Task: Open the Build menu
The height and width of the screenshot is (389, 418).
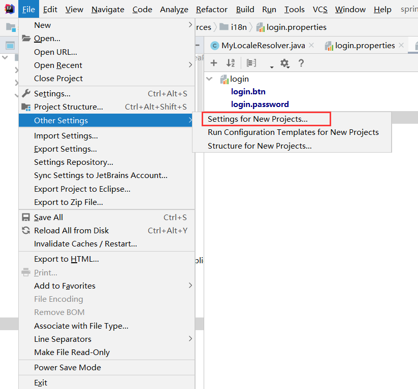Action: [x=245, y=9]
